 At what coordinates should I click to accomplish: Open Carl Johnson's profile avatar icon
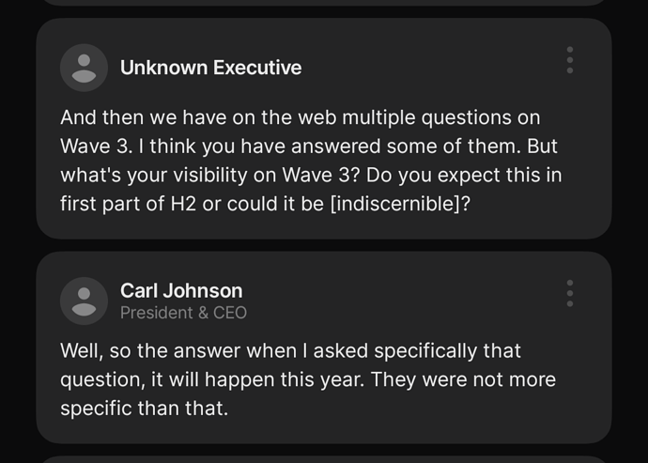[84, 301]
